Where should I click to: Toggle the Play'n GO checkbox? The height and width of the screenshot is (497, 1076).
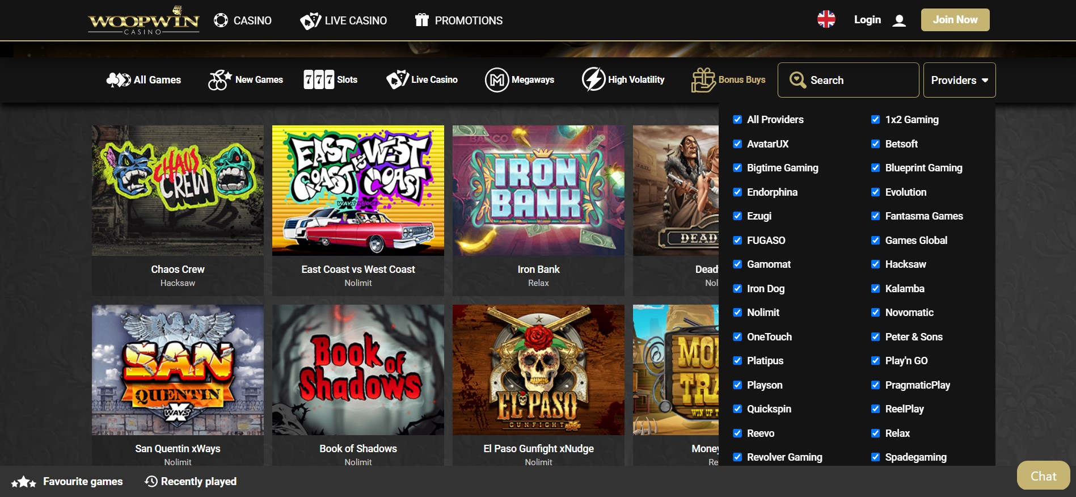[x=876, y=361]
